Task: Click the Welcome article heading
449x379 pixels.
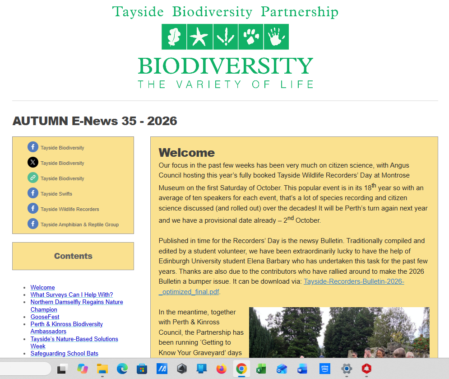Action: 187,153
